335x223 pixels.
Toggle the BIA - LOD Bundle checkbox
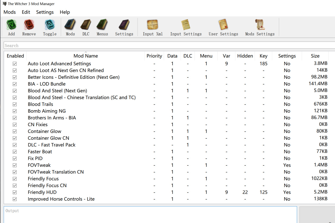[15, 84]
